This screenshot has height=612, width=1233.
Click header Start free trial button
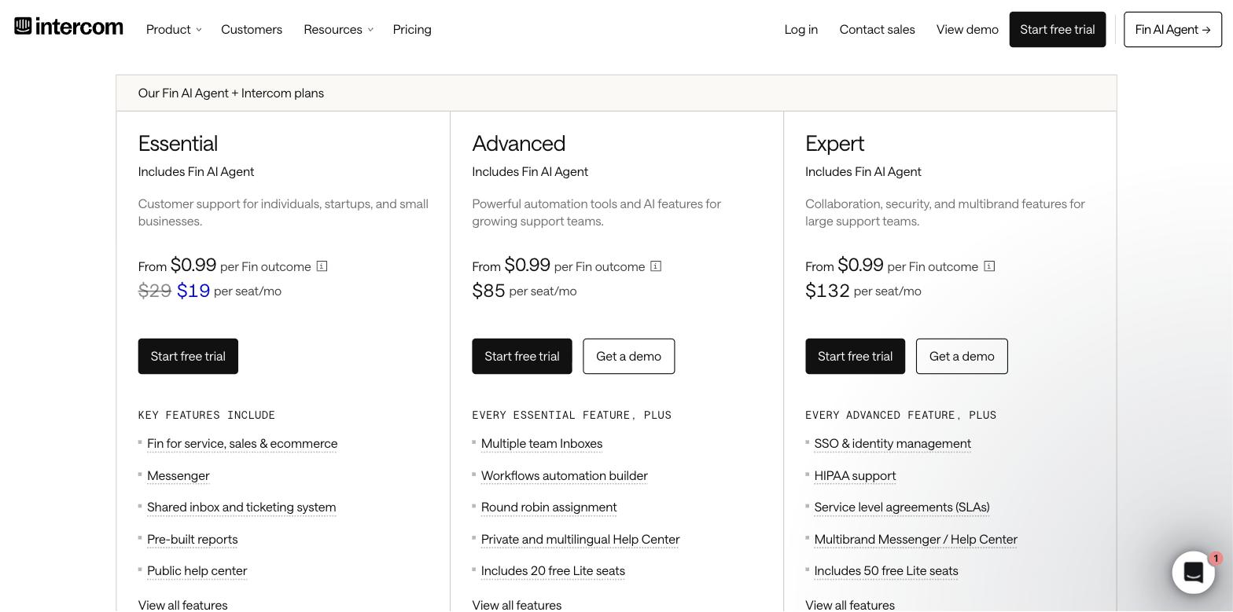(1057, 29)
